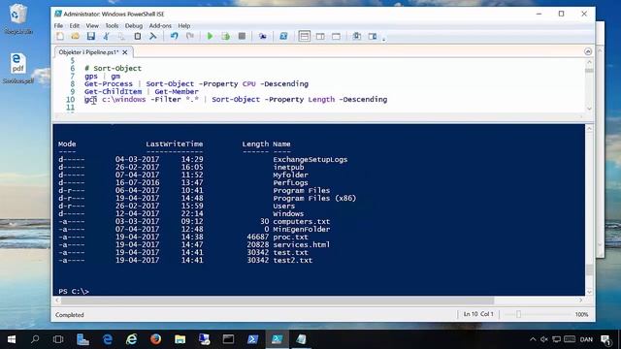
Task: Click console horizontal scrollbar right arrow
Action: pos(580,301)
